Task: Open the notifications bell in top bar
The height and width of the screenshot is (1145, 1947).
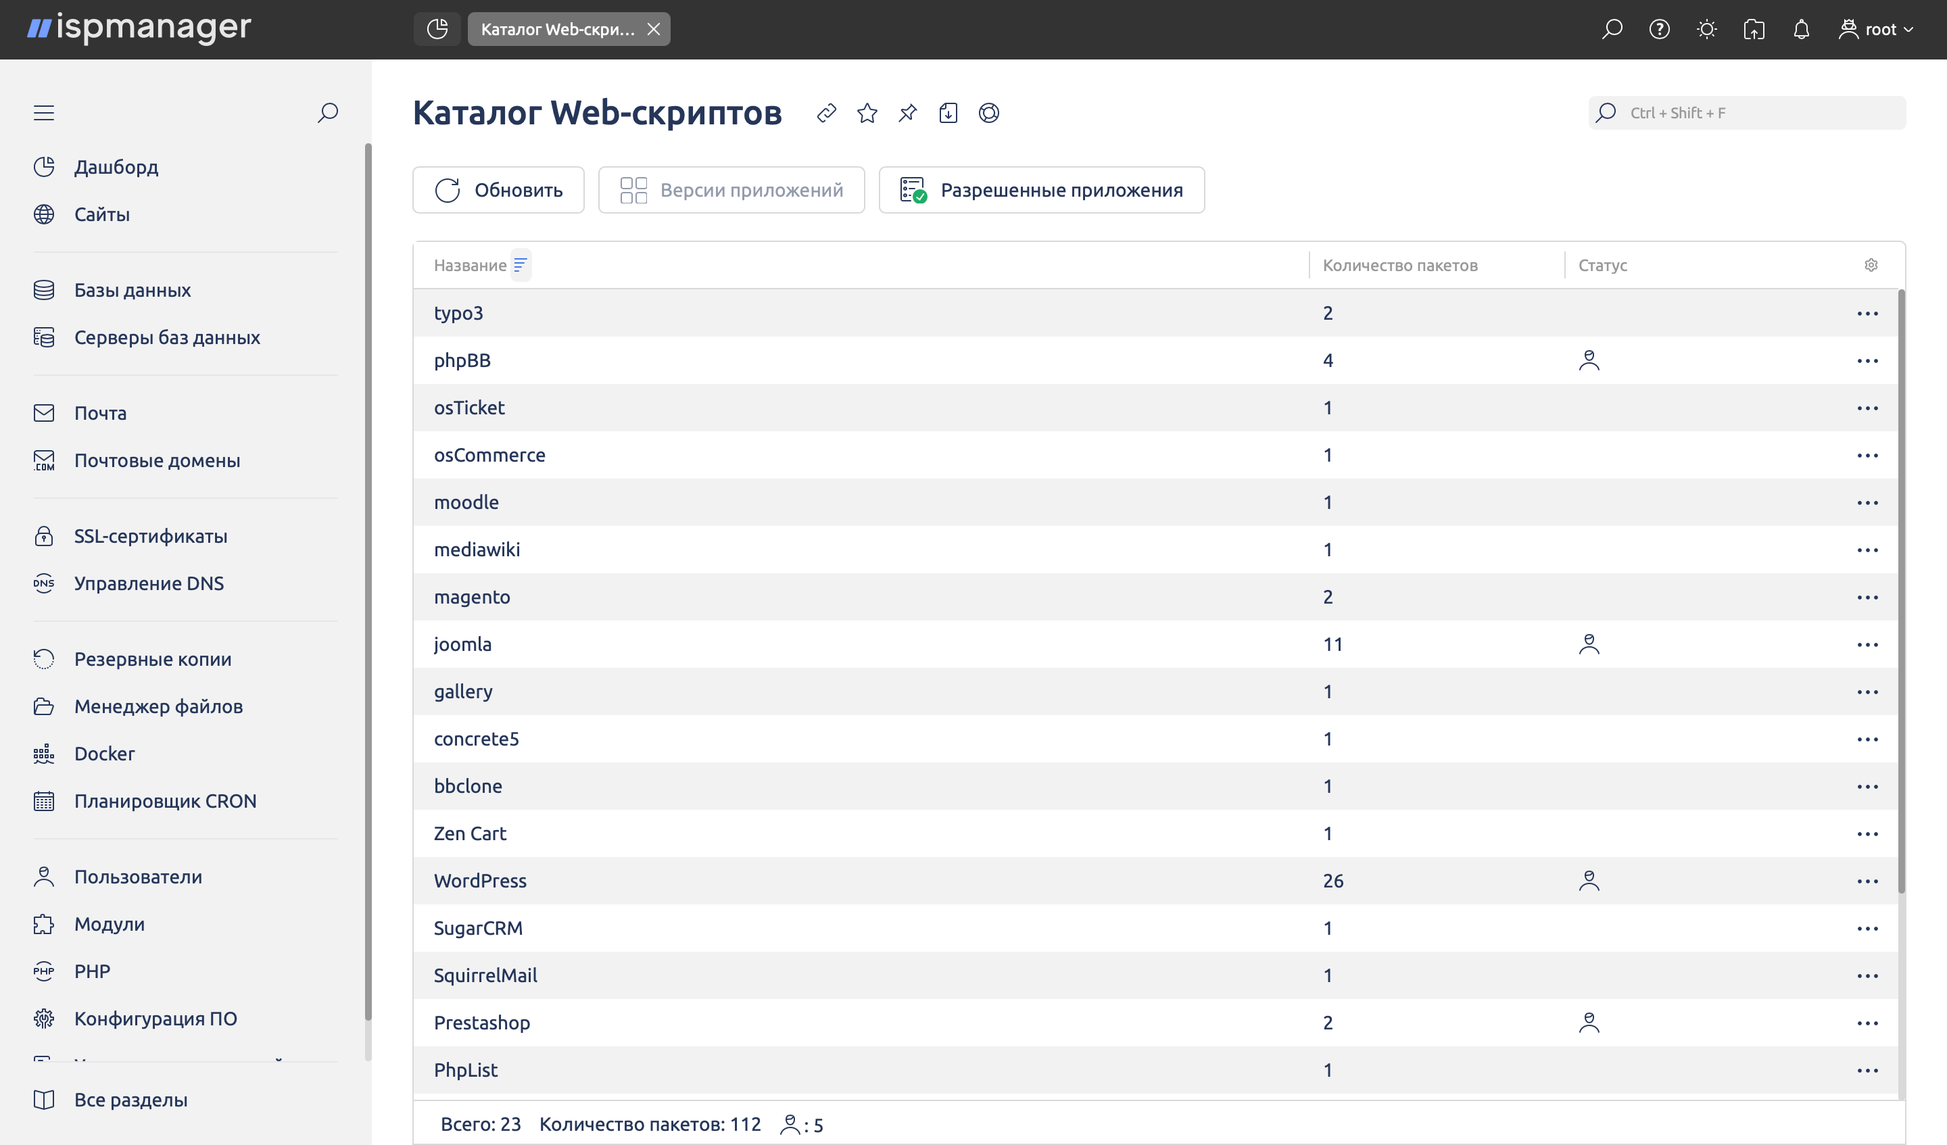Action: click(x=1801, y=29)
